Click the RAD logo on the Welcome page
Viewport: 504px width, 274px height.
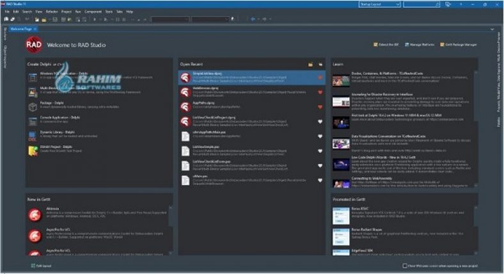(x=34, y=44)
